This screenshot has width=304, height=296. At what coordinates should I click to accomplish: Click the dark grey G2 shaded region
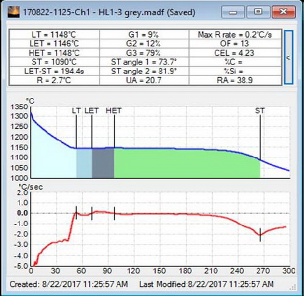pos(103,163)
